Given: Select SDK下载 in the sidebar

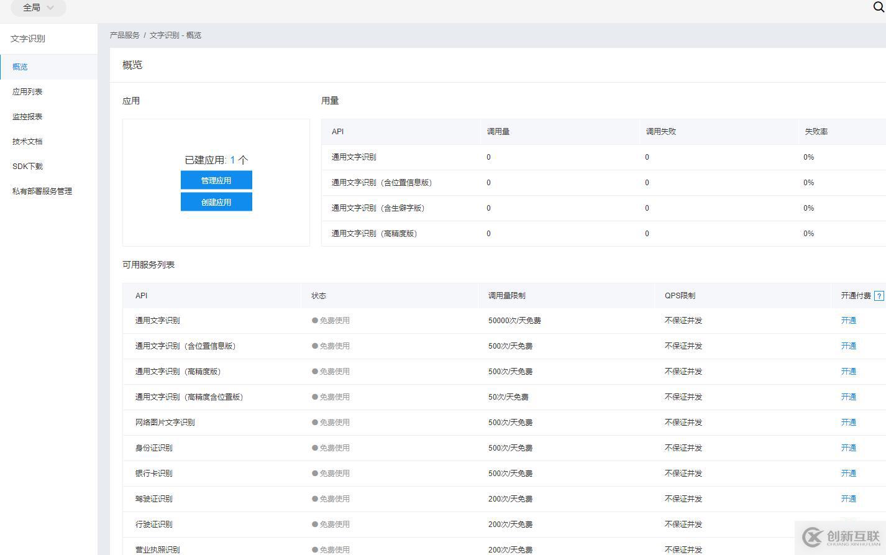Looking at the screenshot, I should tap(27, 166).
